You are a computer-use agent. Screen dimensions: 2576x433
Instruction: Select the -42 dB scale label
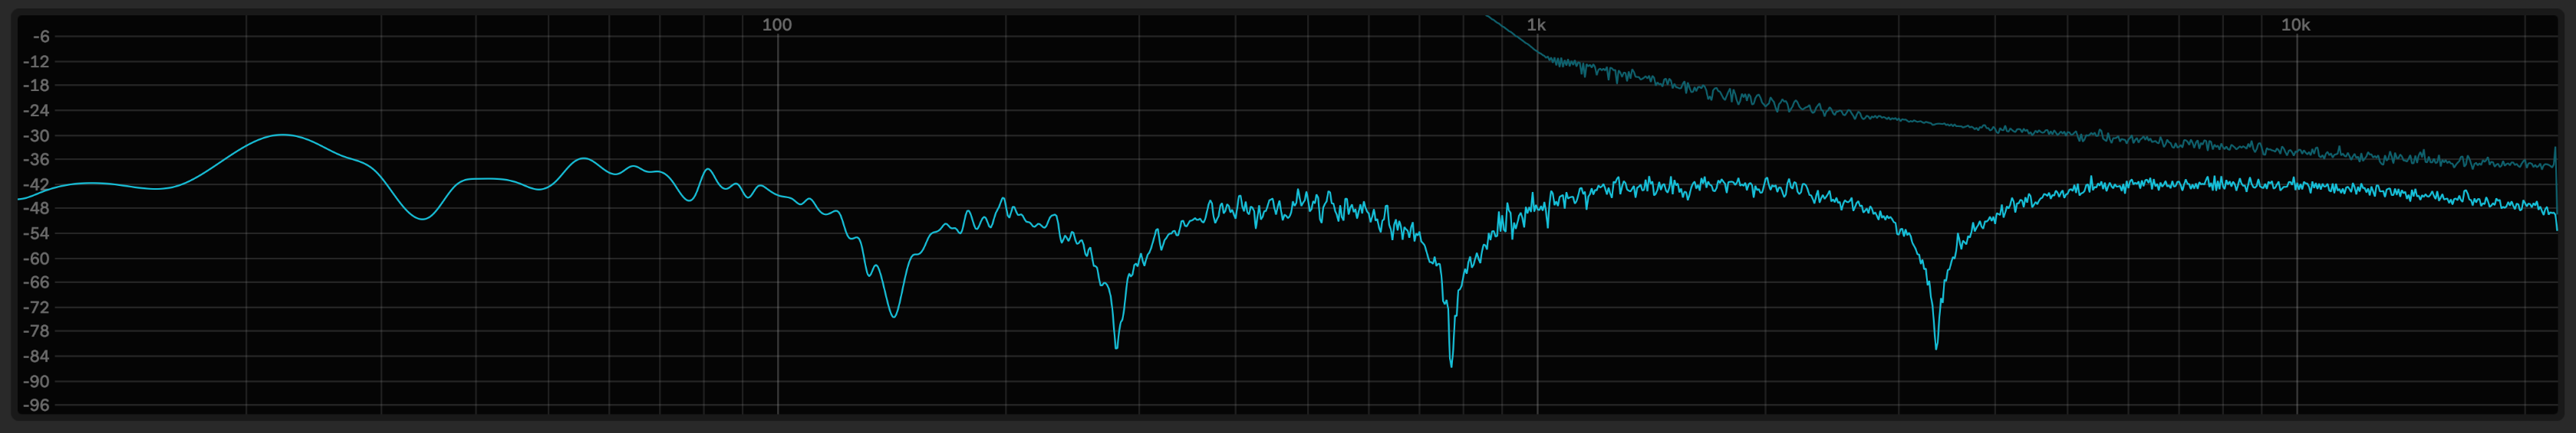point(36,184)
